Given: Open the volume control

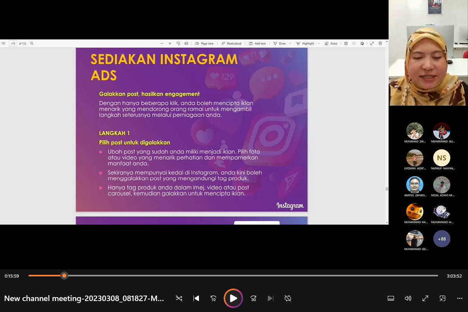Looking at the screenshot, I should [408, 298].
